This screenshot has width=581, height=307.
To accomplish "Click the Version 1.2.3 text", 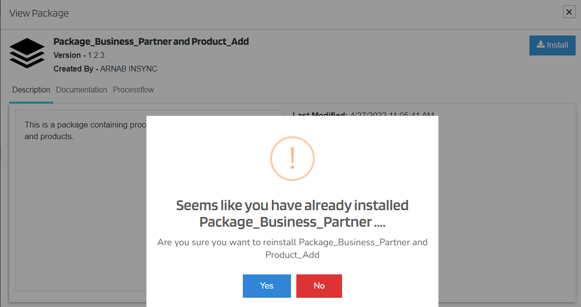I will (79, 55).
